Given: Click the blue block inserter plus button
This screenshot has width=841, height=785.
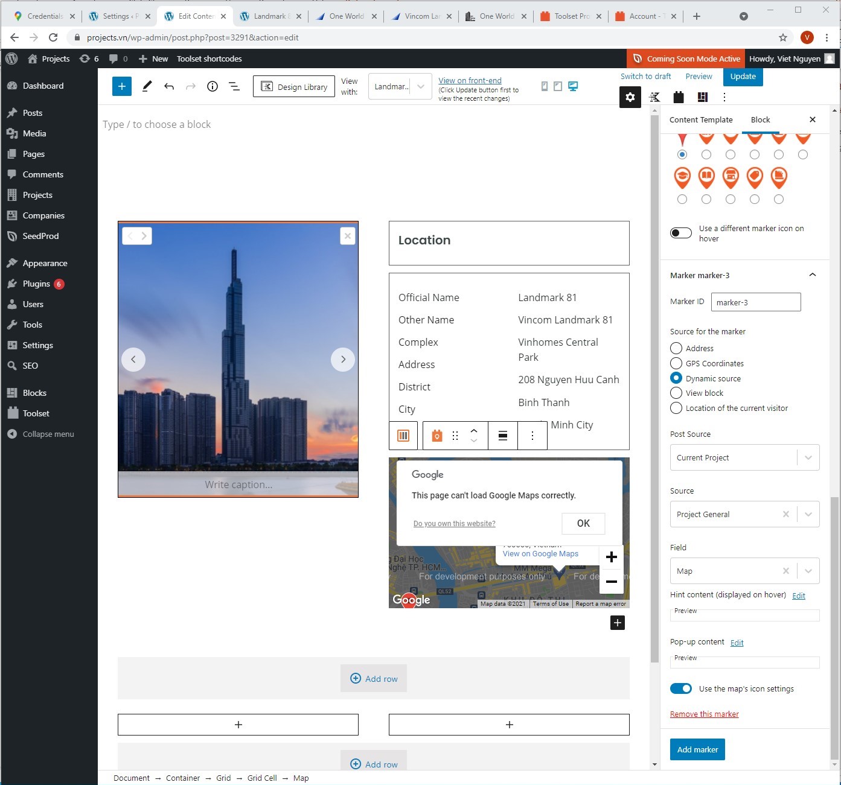Looking at the screenshot, I should (122, 86).
